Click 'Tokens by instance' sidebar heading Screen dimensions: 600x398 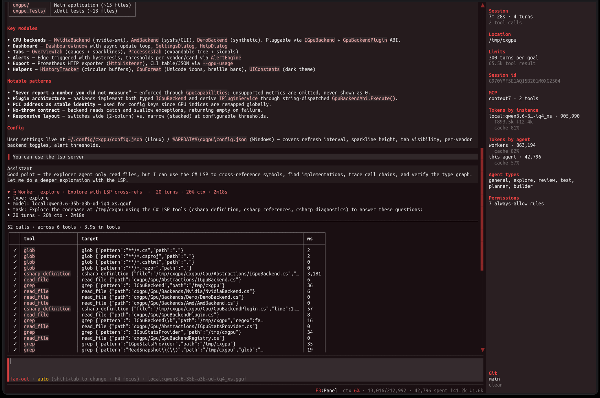(x=513, y=110)
